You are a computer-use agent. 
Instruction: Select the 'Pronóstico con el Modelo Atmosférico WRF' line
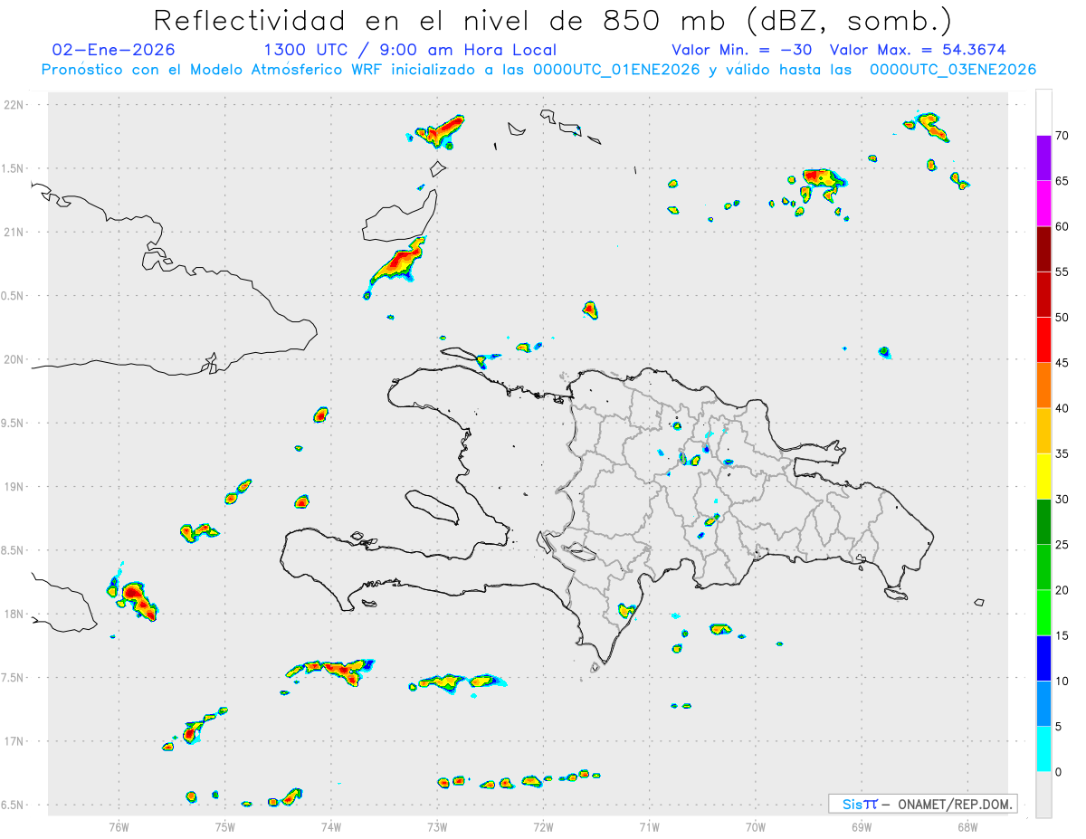tap(538, 70)
